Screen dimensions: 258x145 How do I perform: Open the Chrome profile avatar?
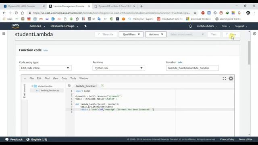pyautogui.click(x=248, y=13)
